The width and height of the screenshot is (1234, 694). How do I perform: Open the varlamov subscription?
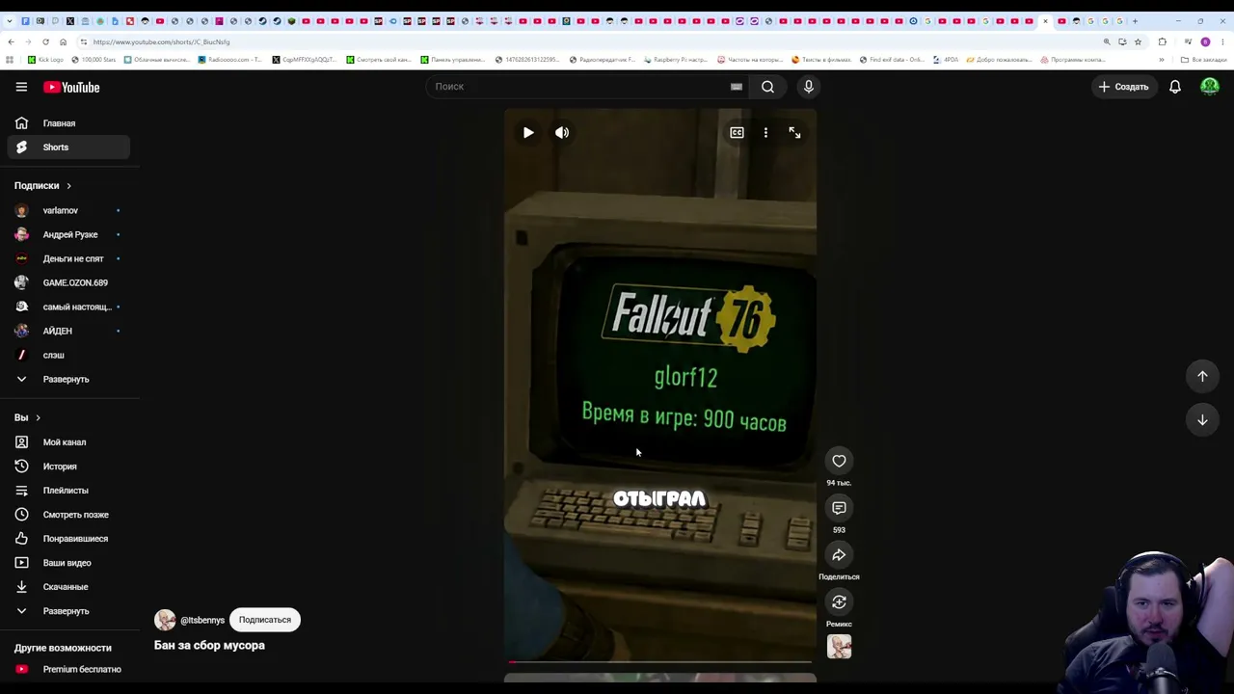pos(67,210)
